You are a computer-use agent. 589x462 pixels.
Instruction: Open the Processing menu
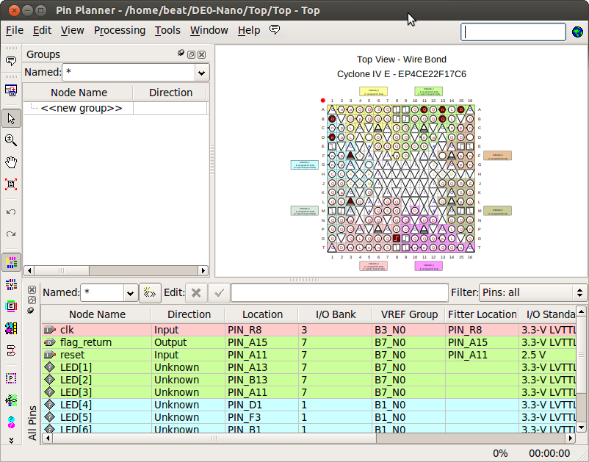click(x=120, y=30)
